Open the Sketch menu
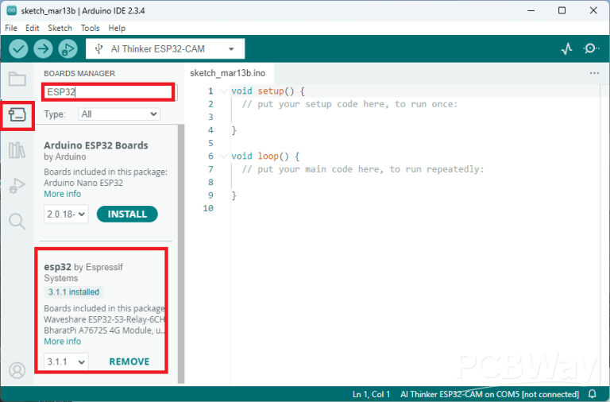Image resolution: width=610 pixels, height=402 pixels. pos(60,28)
